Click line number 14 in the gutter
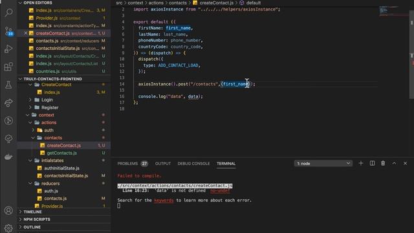Screen dimensions: 414x233 pos(122,84)
